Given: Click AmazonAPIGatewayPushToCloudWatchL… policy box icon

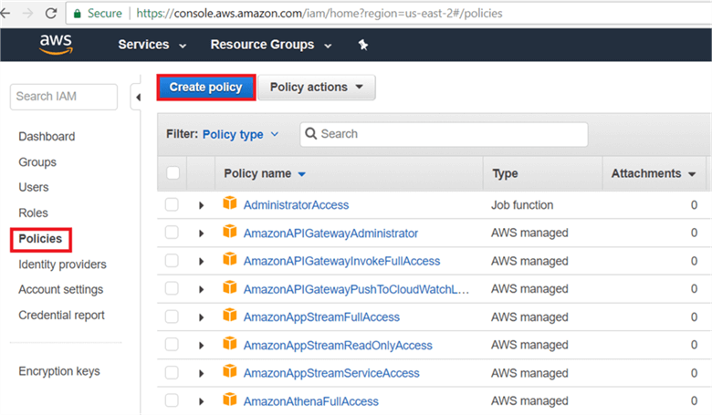Looking at the screenshot, I should (x=230, y=287).
